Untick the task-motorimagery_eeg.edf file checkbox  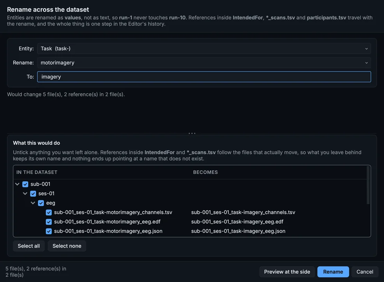click(x=49, y=222)
